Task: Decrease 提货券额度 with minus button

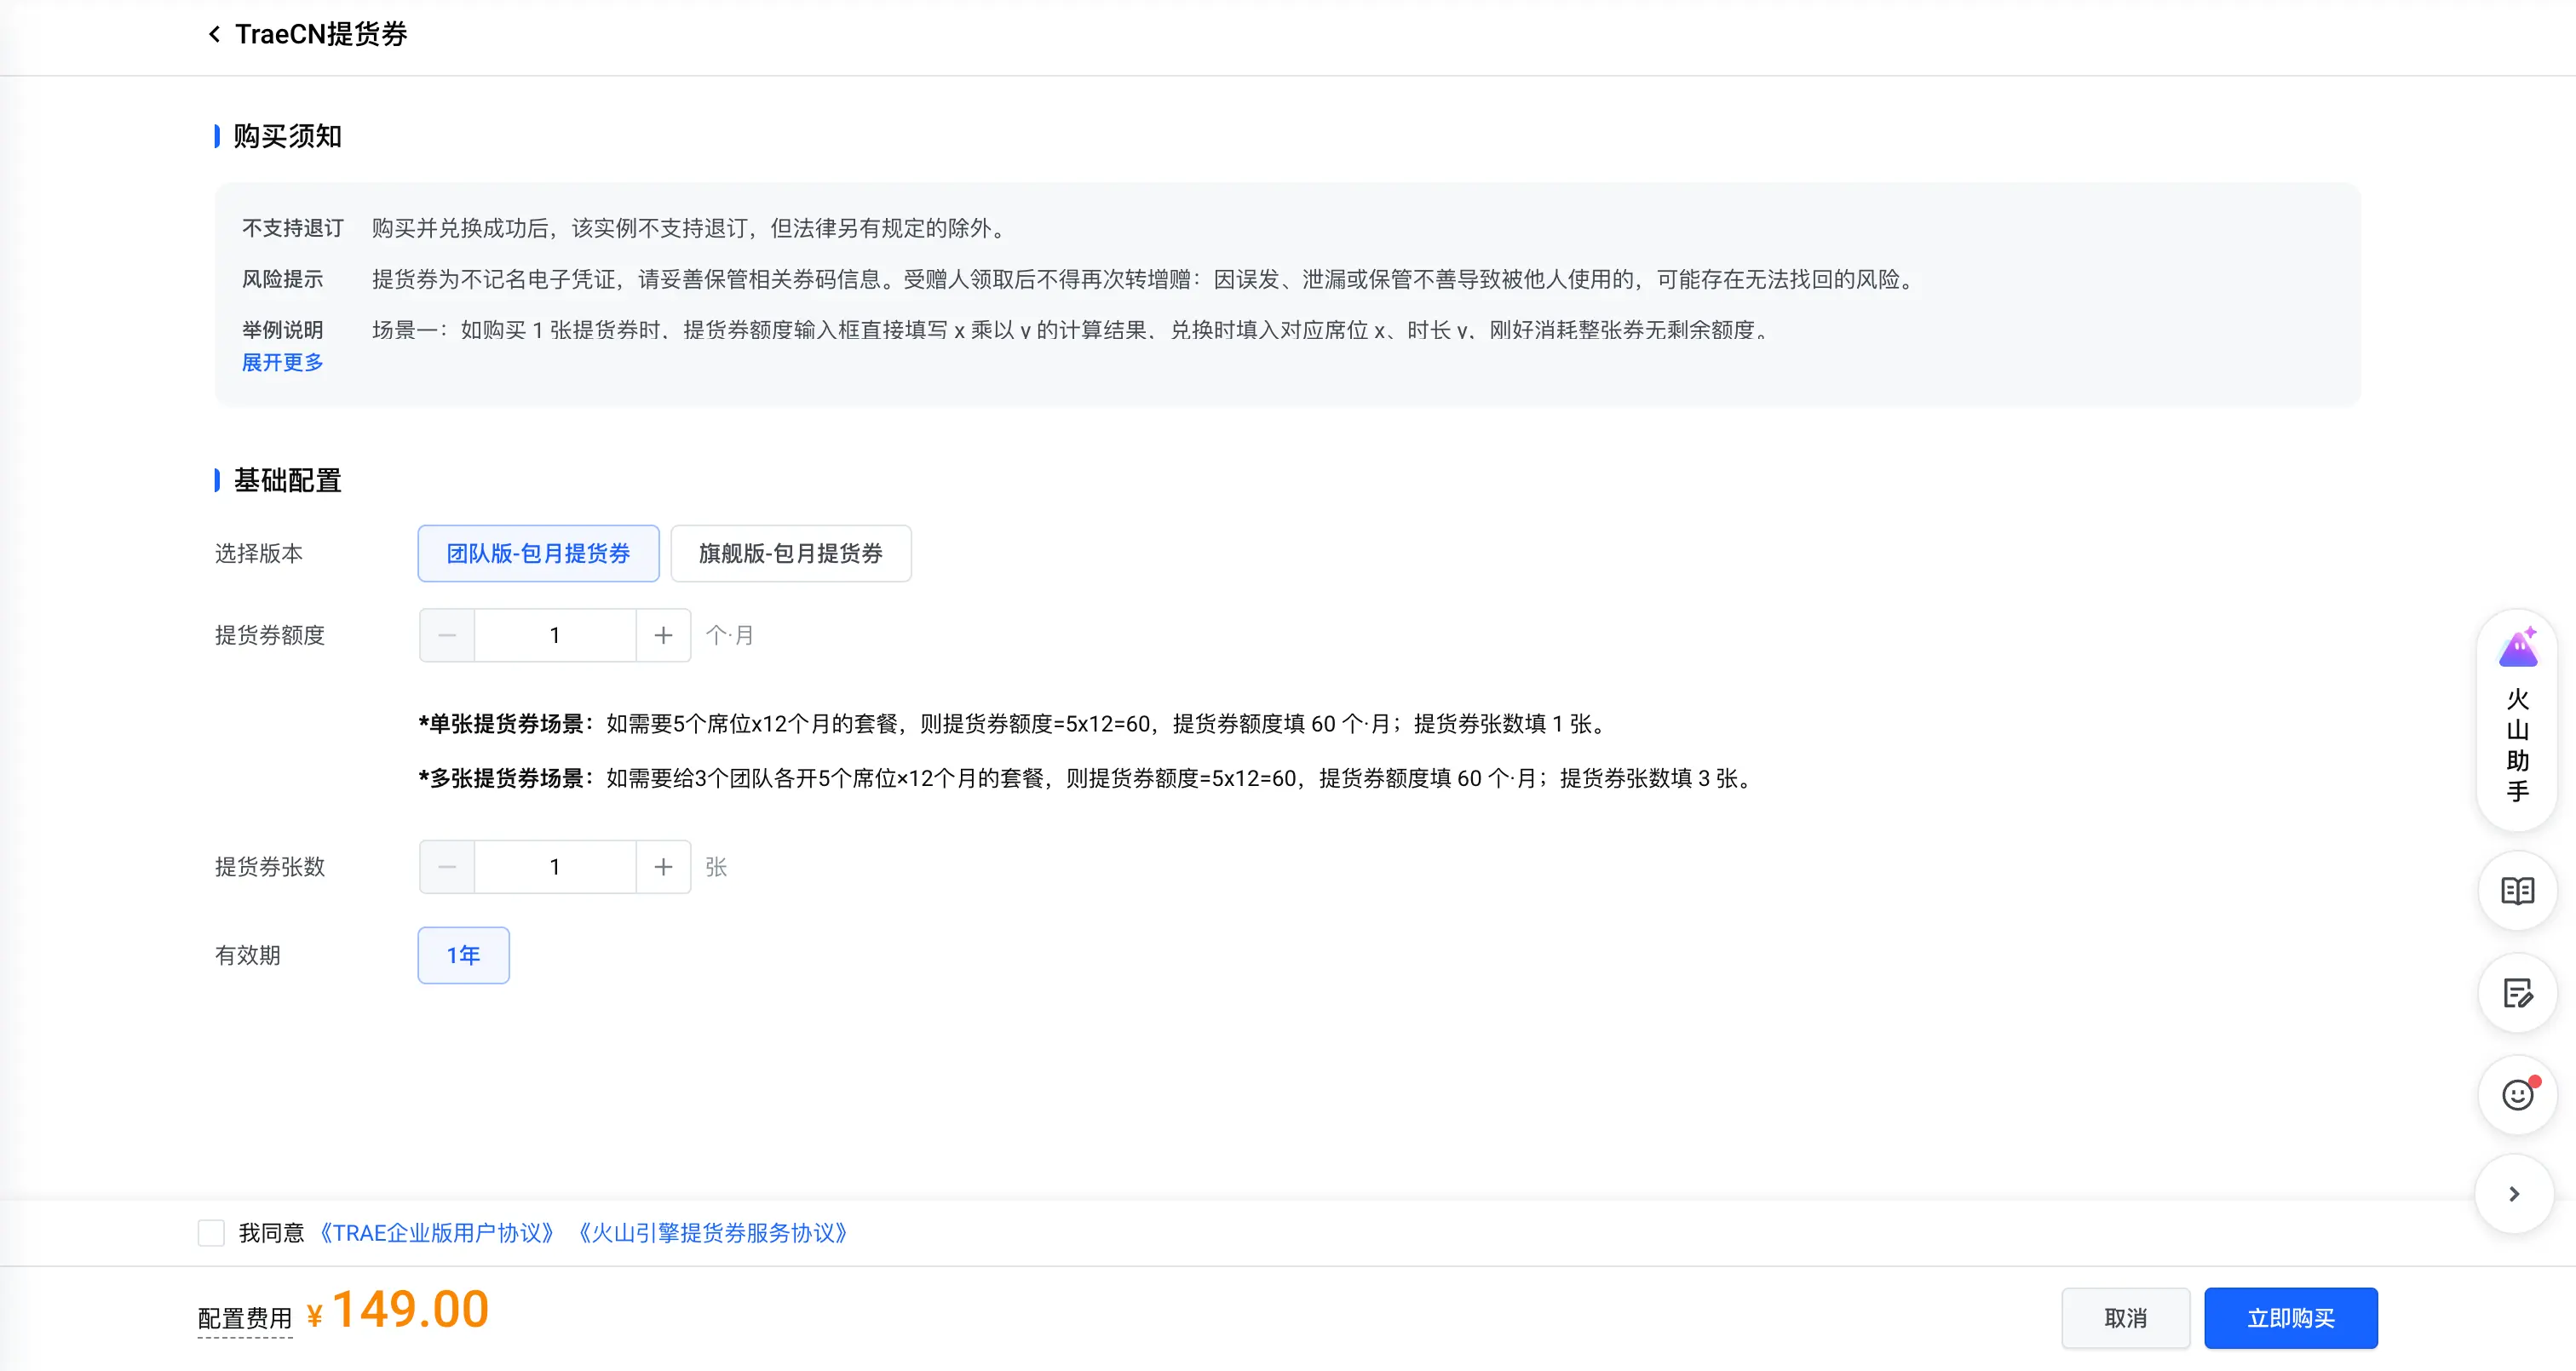Action: point(447,635)
